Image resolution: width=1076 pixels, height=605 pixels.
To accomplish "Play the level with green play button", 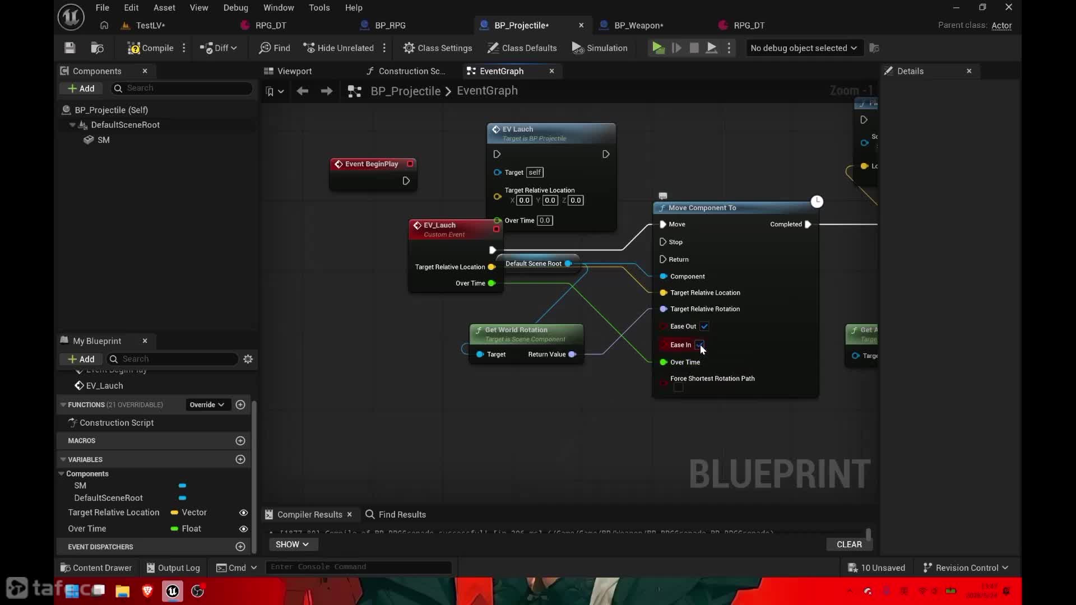I will click(x=658, y=48).
